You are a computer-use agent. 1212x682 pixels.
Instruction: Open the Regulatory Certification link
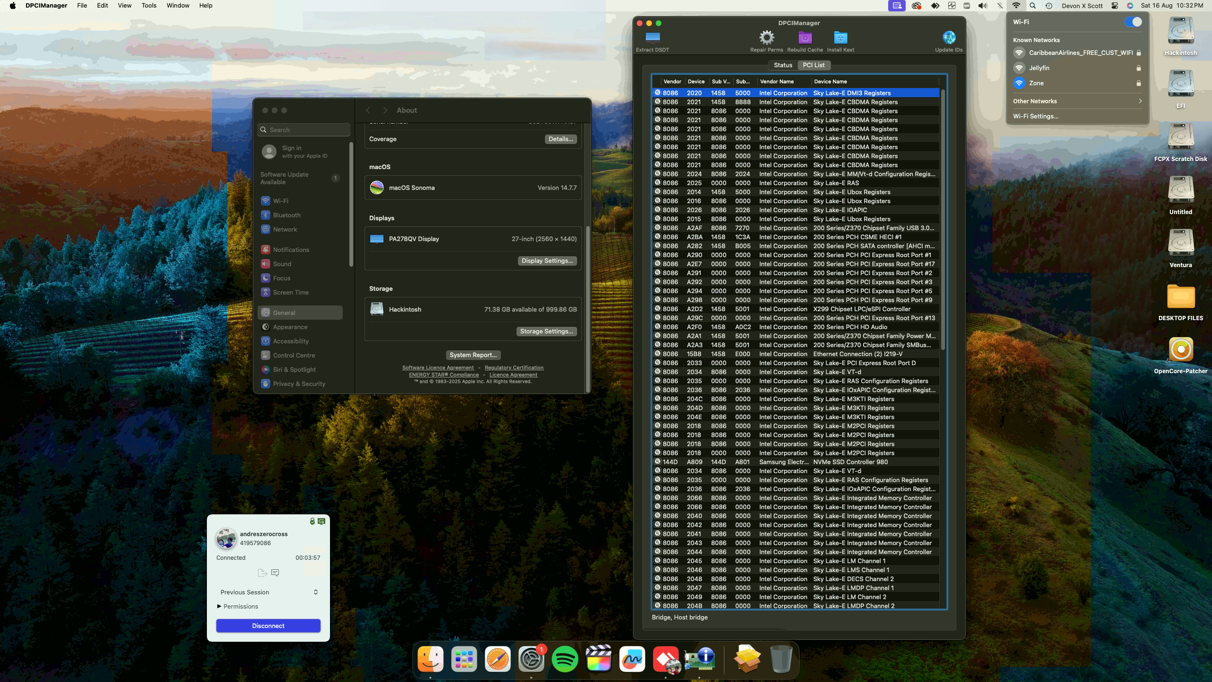pos(514,368)
